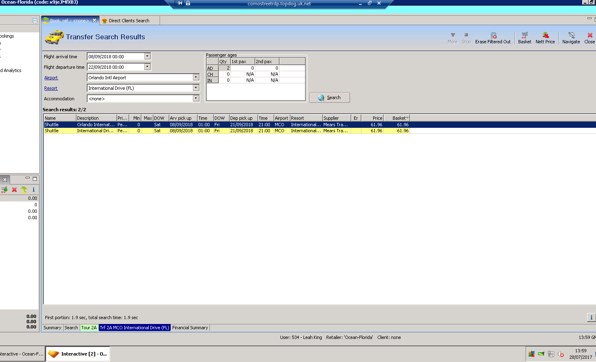The height and width of the screenshot is (362, 596).
Task: Toggle Nett Price view
Action: (545, 36)
